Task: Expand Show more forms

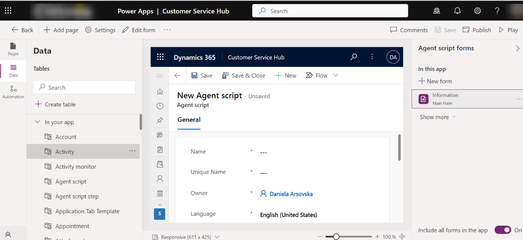Action: [438, 117]
